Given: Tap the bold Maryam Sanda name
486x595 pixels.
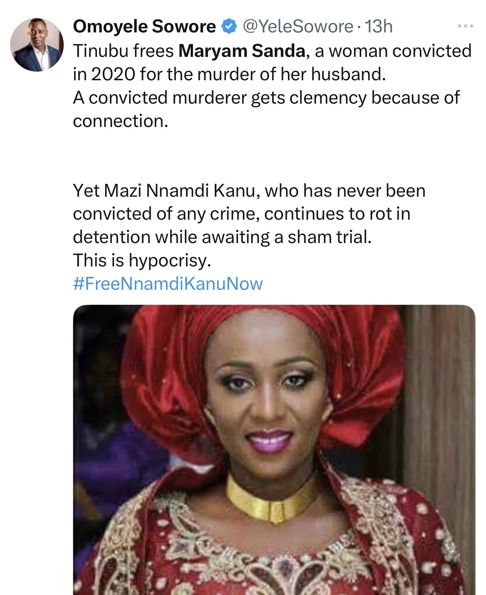Looking at the screenshot, I should pyautogui.click(x=241, y=51).
